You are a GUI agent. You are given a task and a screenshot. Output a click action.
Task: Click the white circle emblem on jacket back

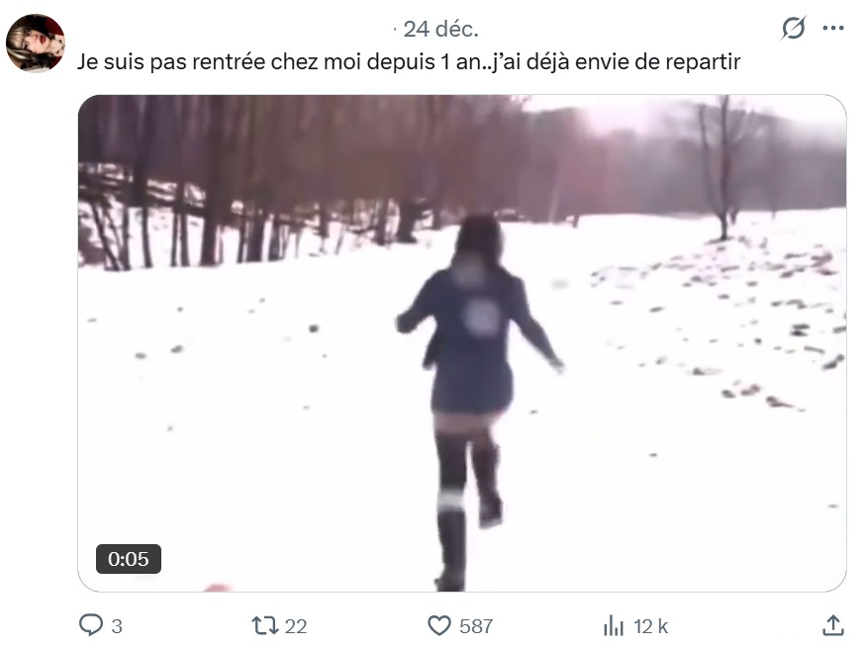click(482, 317)
